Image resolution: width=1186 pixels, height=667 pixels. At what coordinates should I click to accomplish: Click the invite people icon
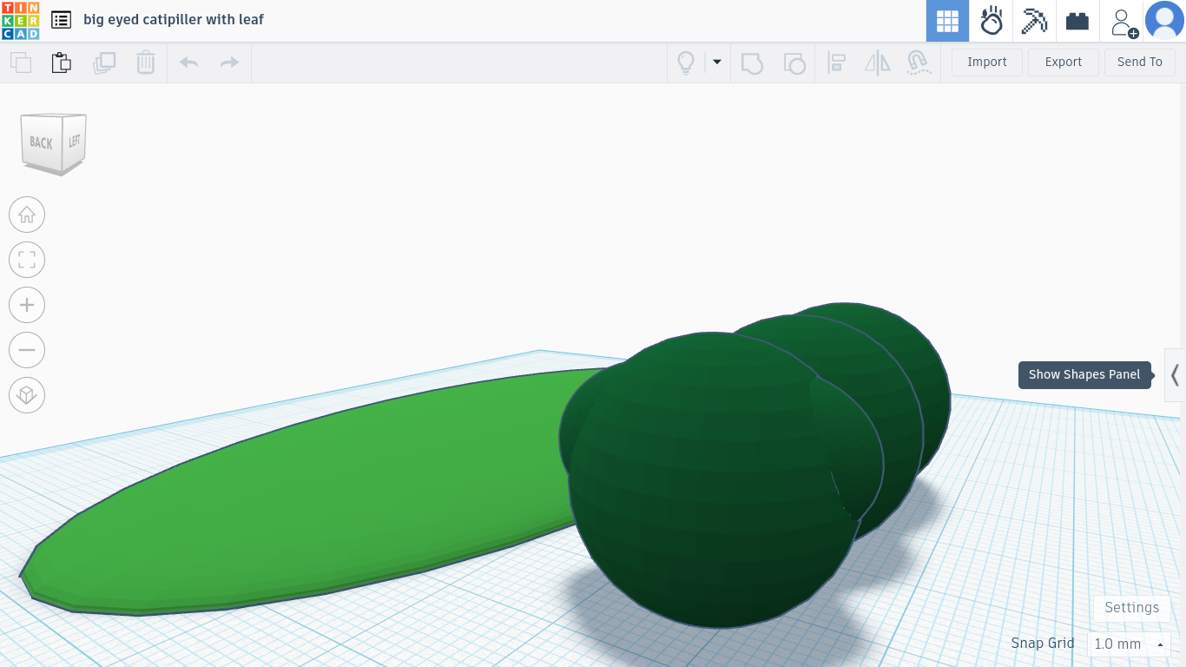(1123, 22)
